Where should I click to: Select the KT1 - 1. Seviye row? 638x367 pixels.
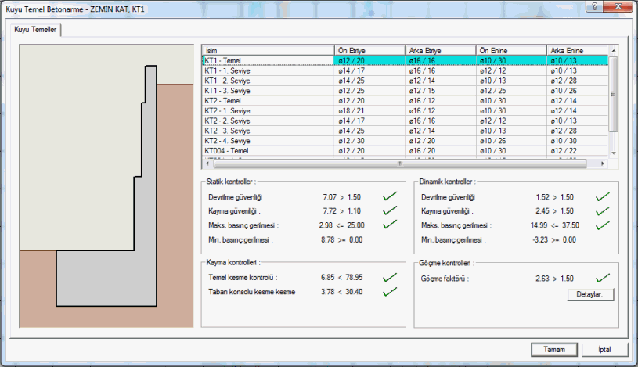[406, 70]
